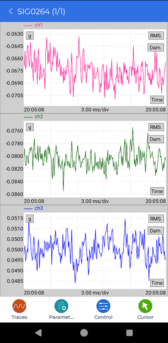The width and height of the screenshot is (168, 343).
Task: Tap the Android back navigation button
Action: tap(39, 333)
